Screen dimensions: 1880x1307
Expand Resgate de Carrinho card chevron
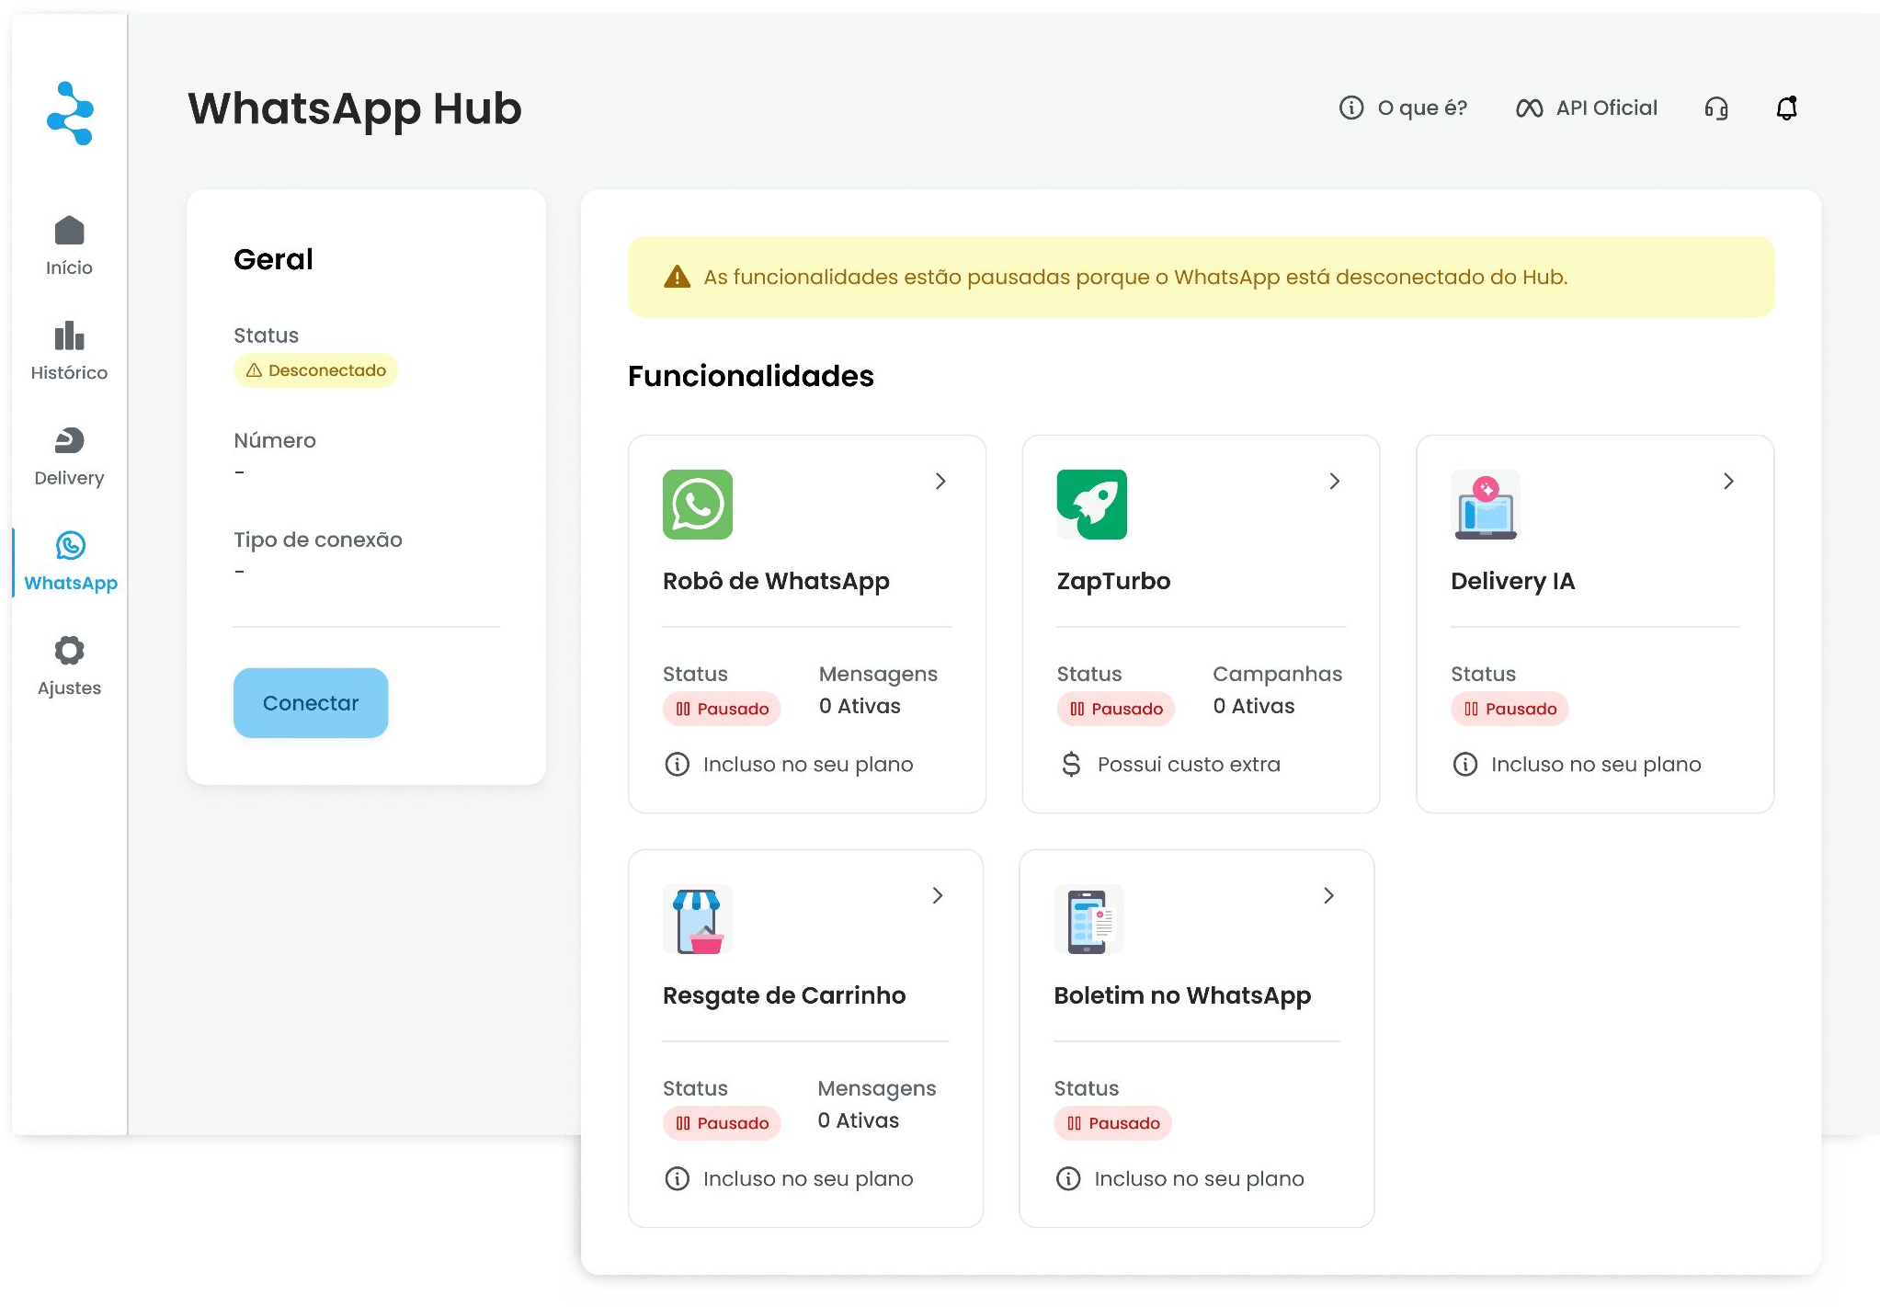click(x=938, y=895)
